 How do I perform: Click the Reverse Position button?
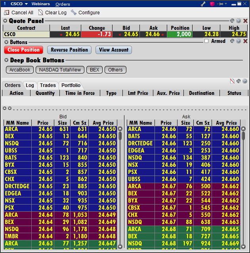click(x=69, y=50)
